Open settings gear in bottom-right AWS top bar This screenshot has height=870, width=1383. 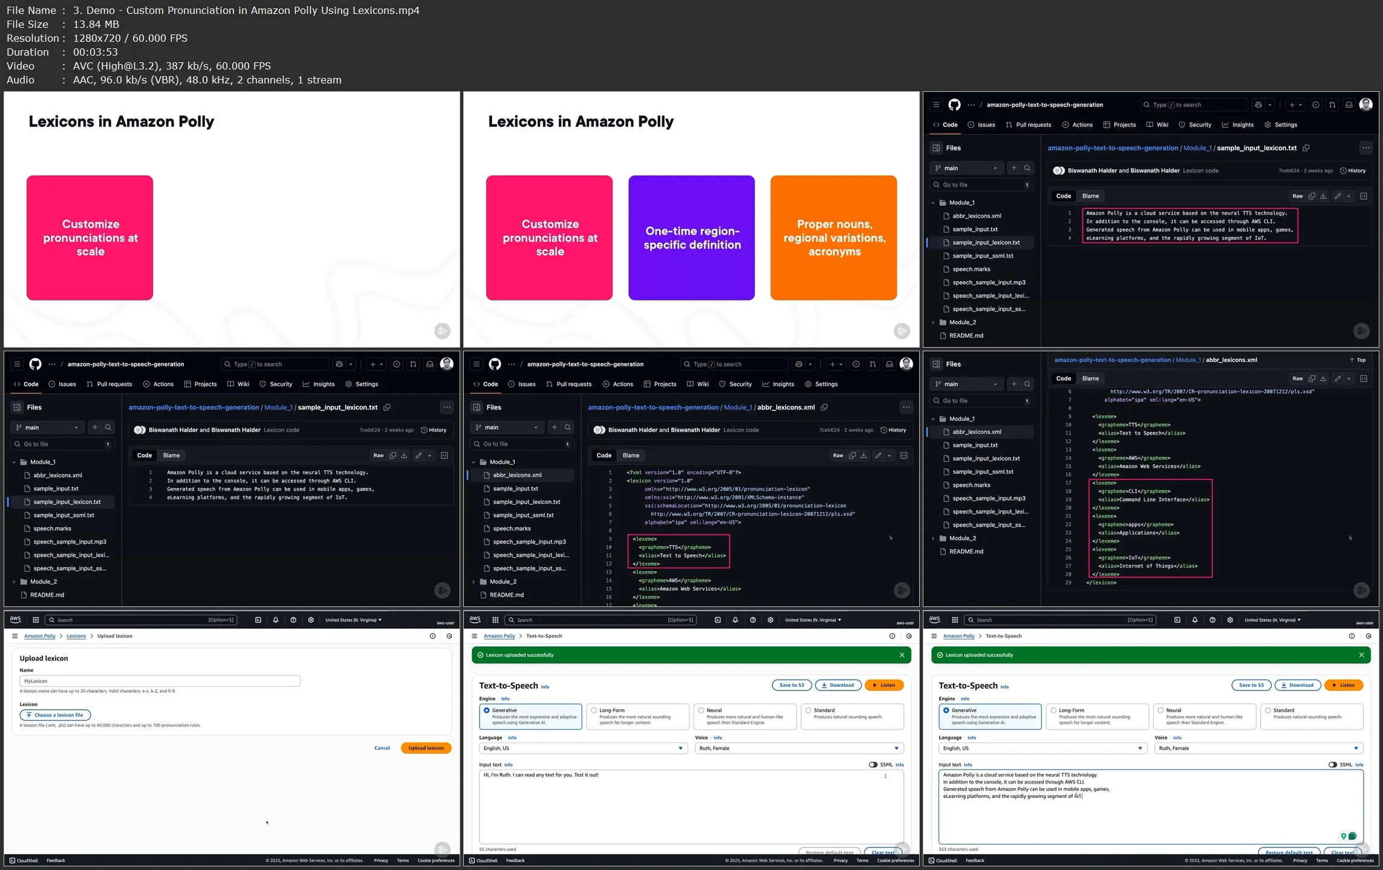[1230, 620]
